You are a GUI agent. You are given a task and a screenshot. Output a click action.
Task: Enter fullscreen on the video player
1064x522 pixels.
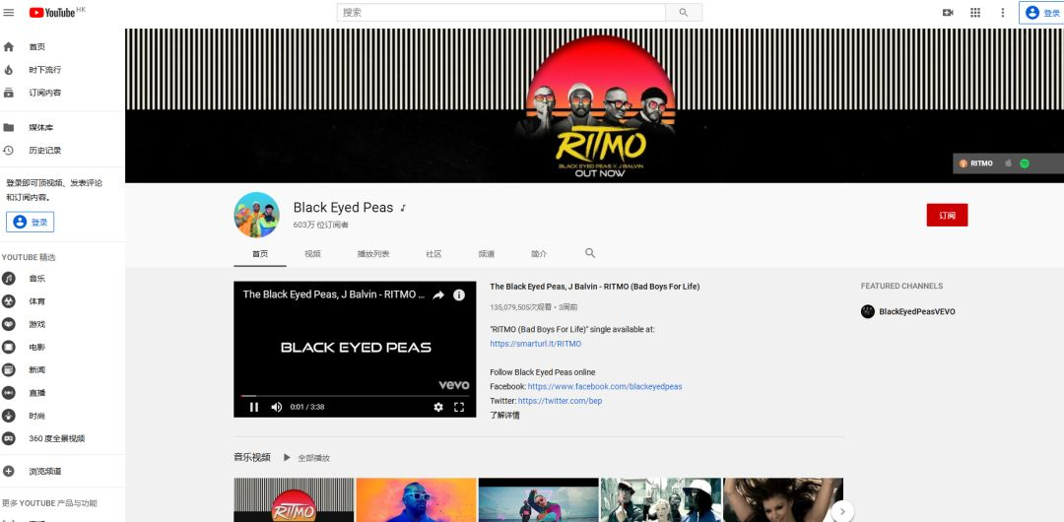click(x=459, y=408)
